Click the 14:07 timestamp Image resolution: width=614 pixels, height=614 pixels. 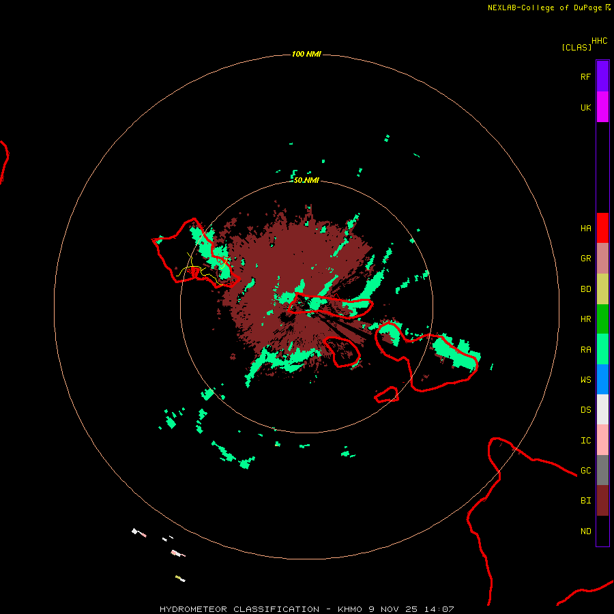coord(439,609)
